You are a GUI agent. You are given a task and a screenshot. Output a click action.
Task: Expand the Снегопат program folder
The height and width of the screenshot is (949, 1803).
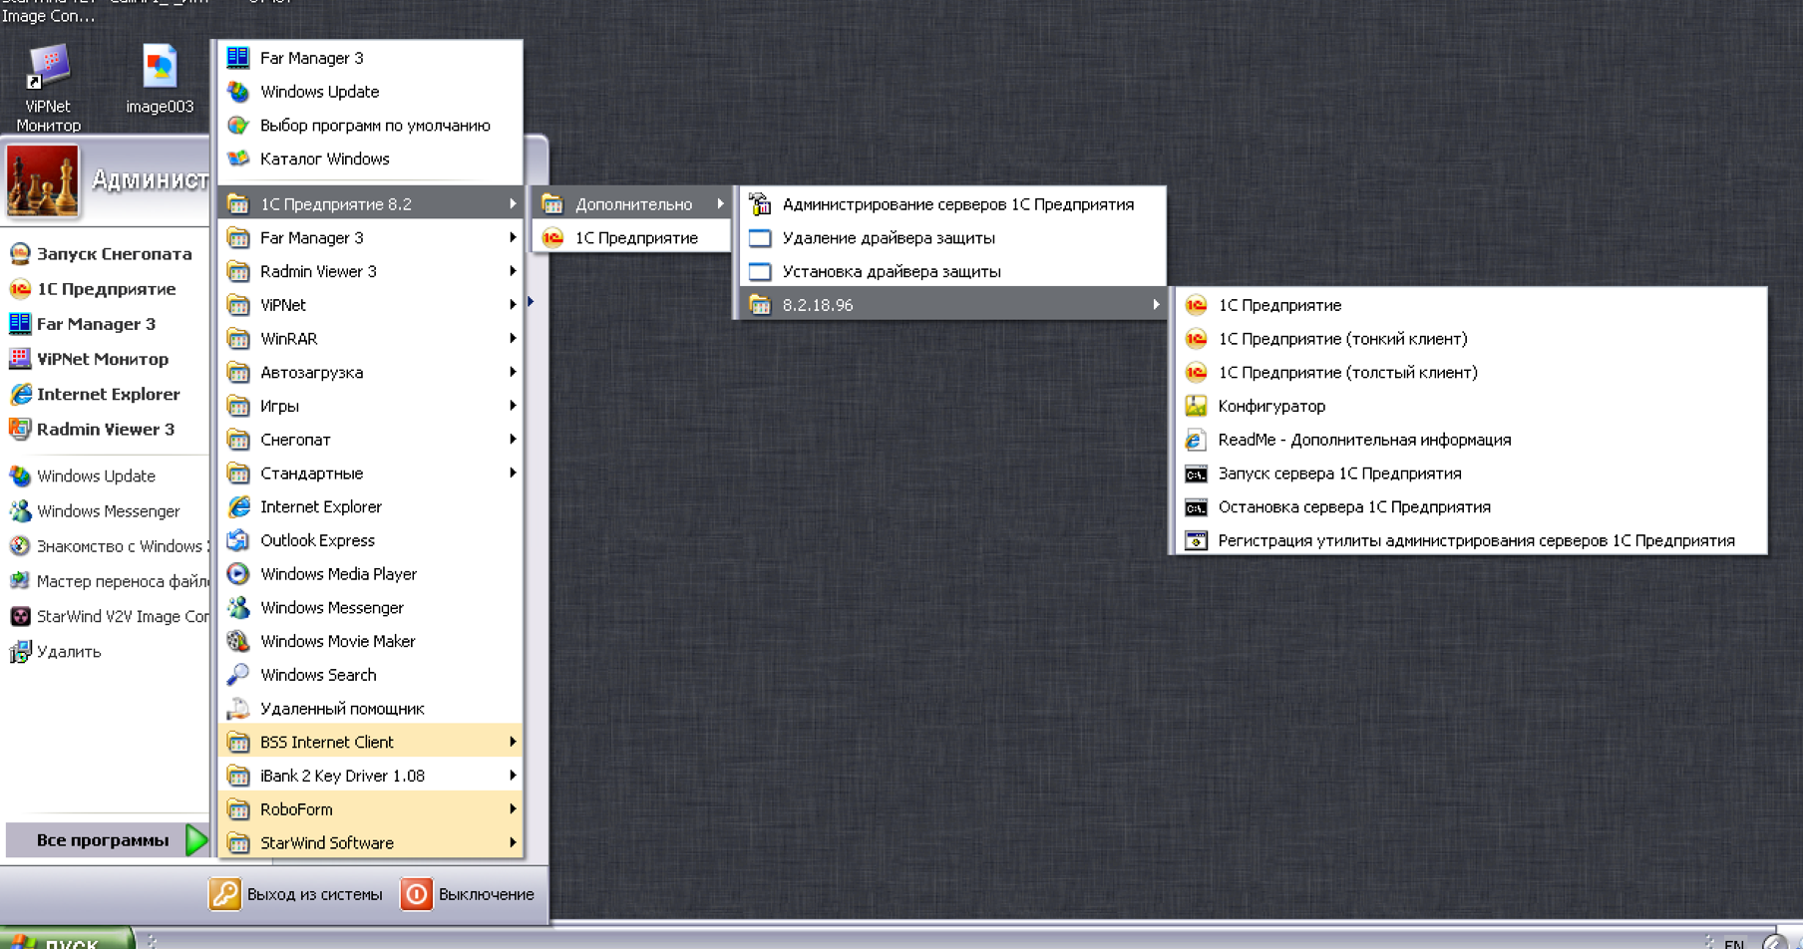click(370, 440)
